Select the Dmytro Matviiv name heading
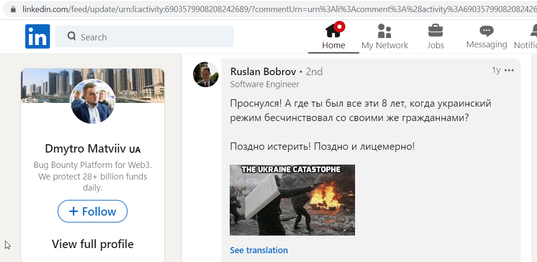This screenshot has height=262, width=537. (92, 149)
